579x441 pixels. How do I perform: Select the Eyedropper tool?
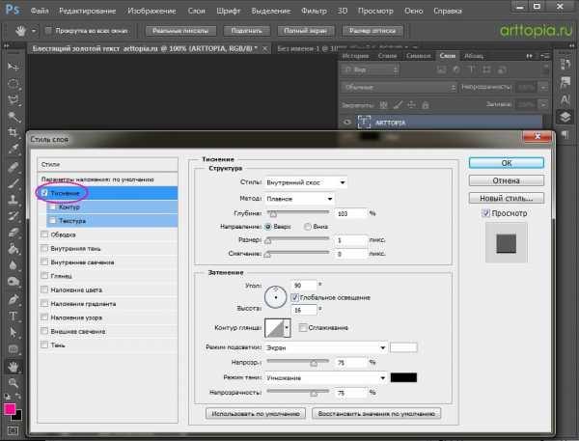[14, 150]
